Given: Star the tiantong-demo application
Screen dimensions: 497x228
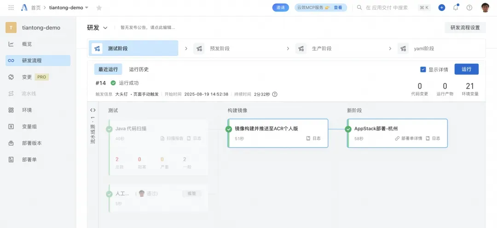Looking at the screenshot, I should (x=99, y=8).
